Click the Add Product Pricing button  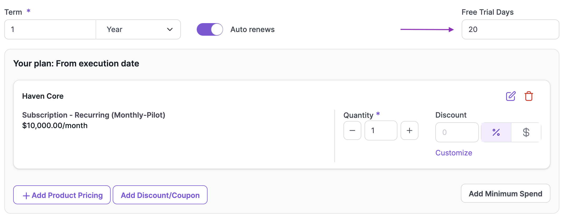point(62,195)
